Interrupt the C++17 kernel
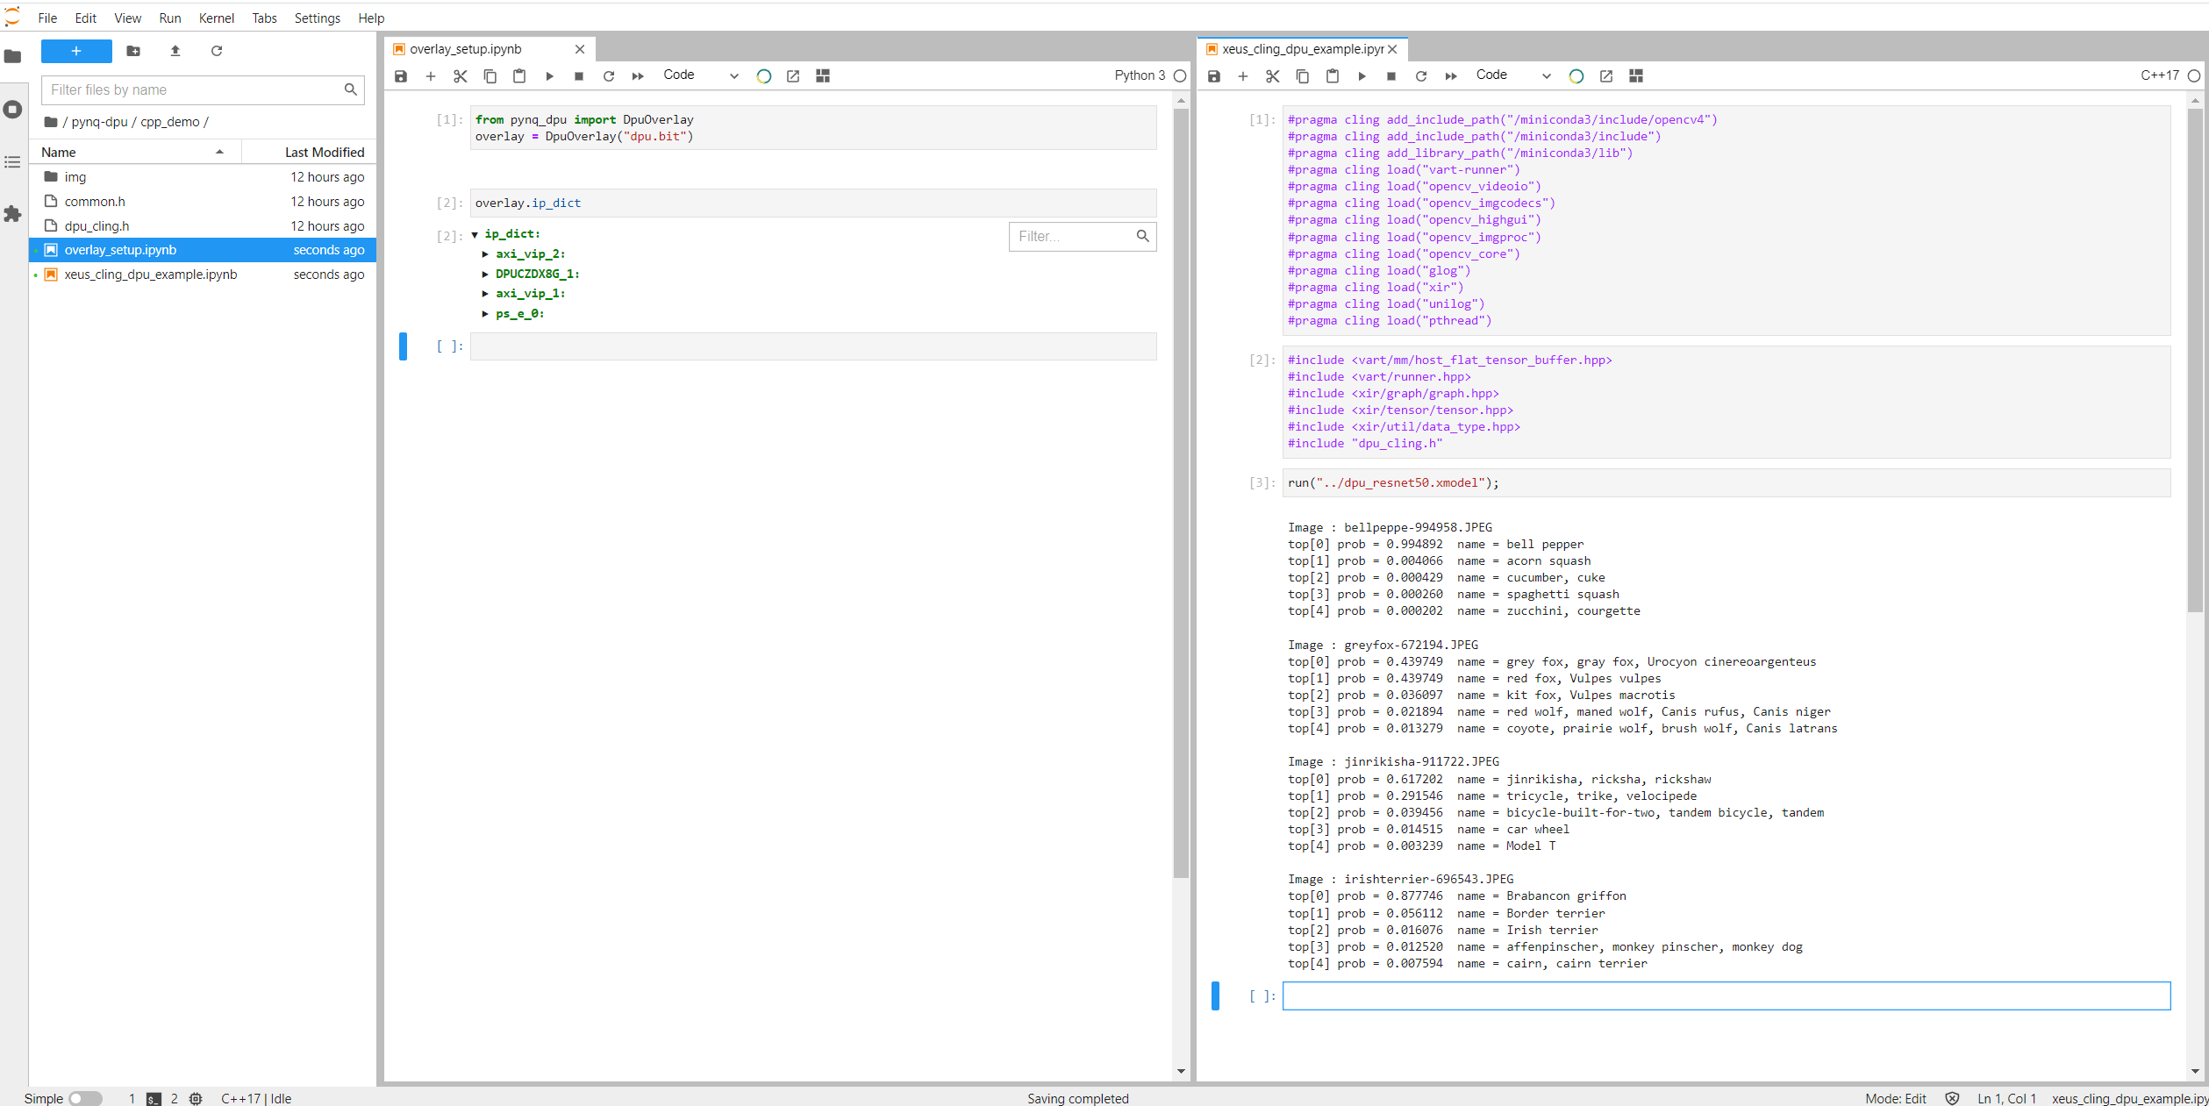 coord(1391,76)
